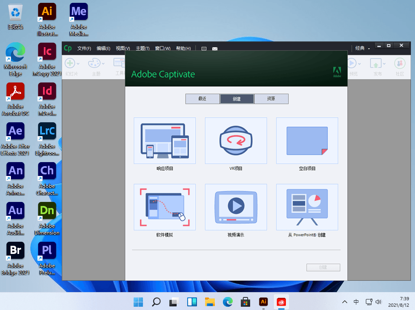415x310 pixels.
Task: Select the Adobe Acrobat DC desktop icon
Action: 15,99
